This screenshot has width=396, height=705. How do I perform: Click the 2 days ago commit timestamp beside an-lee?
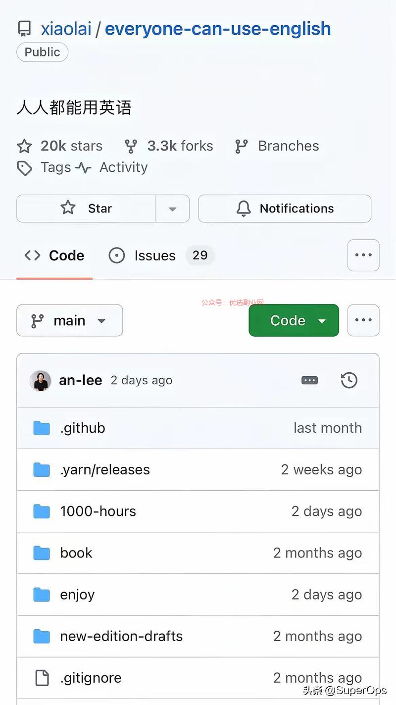(x=142, y=380)
